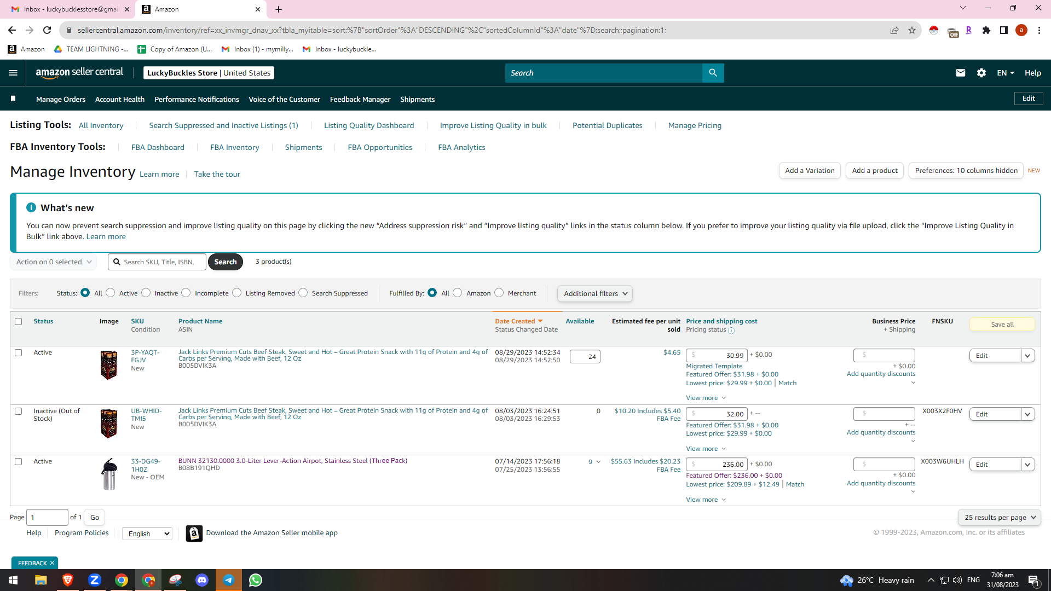Click the Add a product button

(875, 170)
